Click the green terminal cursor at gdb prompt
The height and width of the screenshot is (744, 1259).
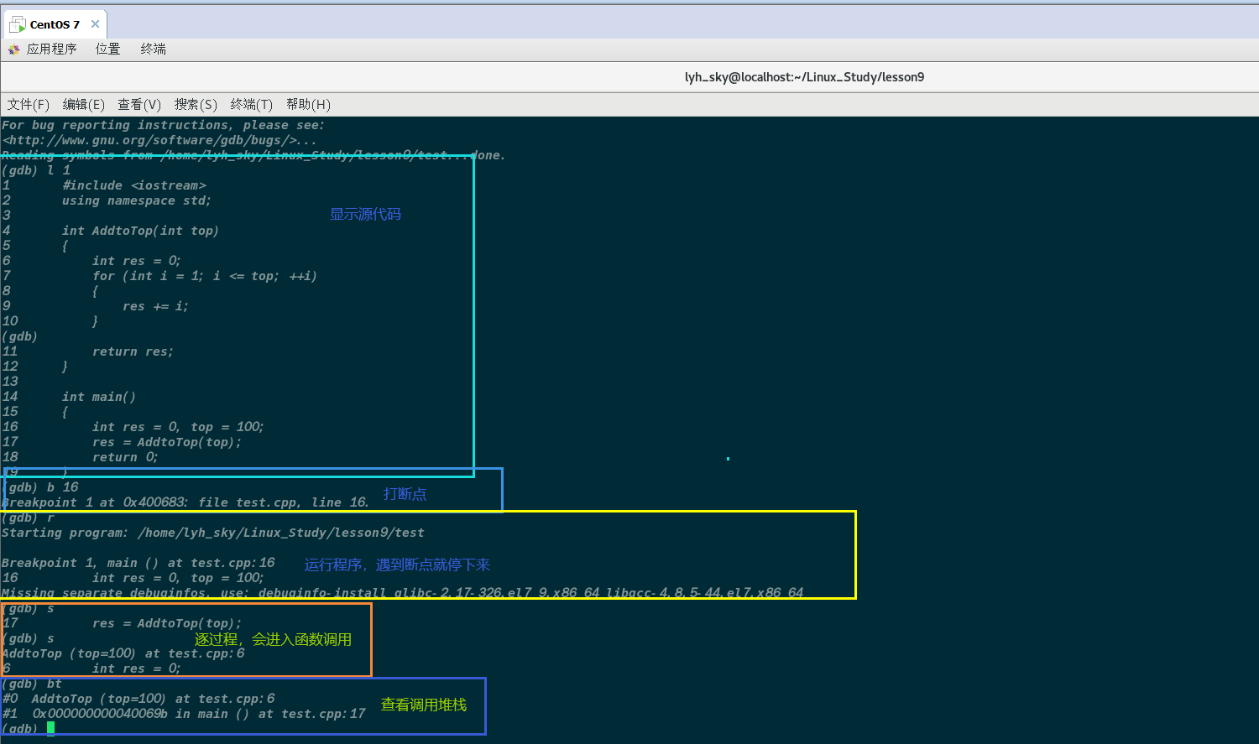[51, 728]
